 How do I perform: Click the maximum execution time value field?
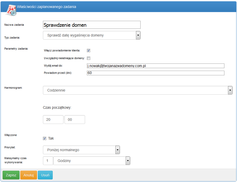48,161
